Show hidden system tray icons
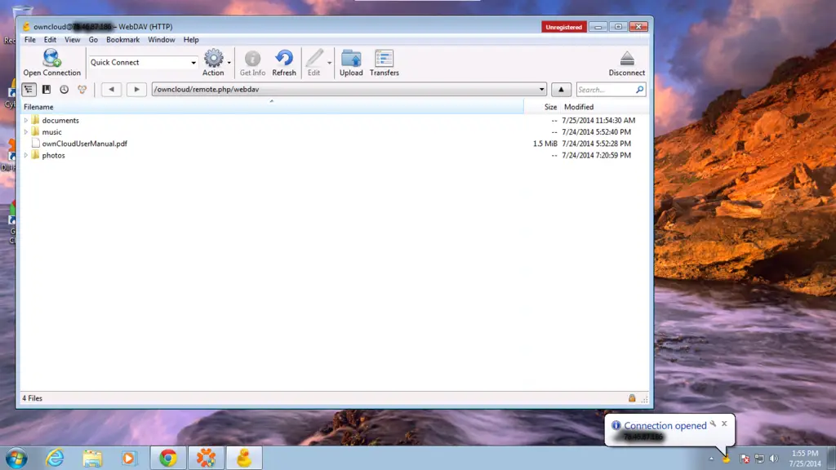Screen dimensions: 836x470 point(711,459)
